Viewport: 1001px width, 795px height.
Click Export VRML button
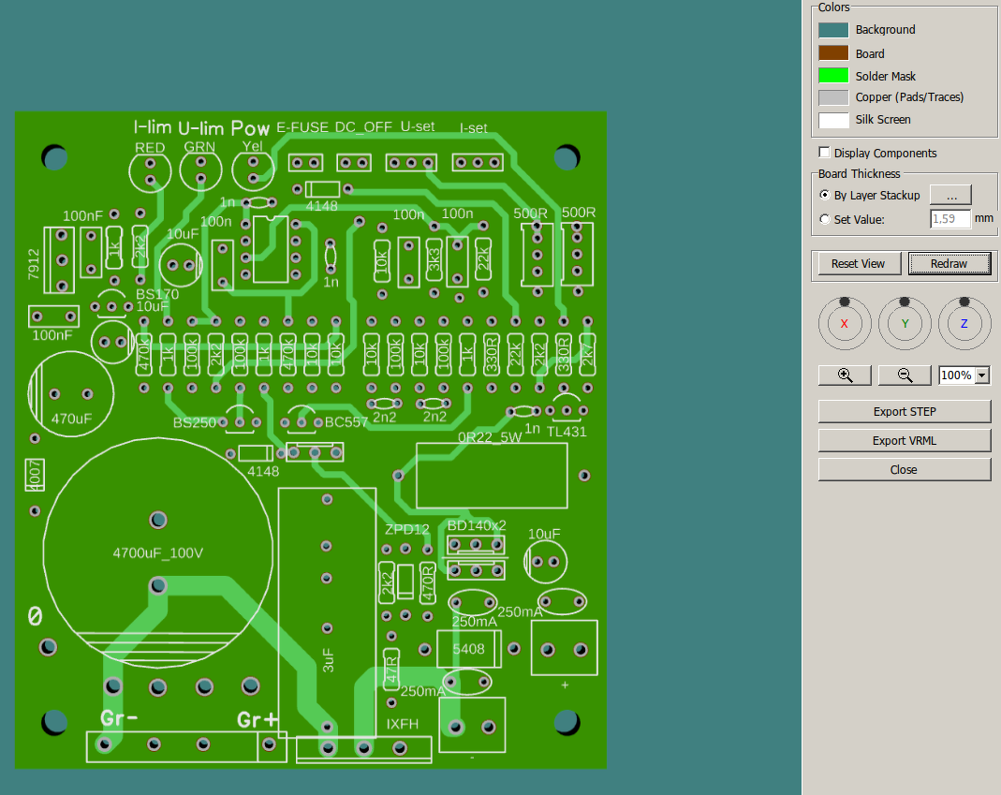(x=904, y=440)
